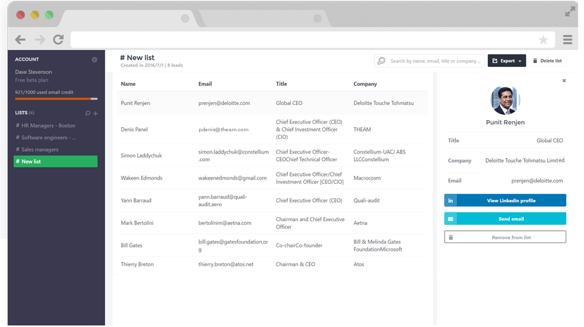Click the fullscreen expand arrows icon
The width and height of the screenshot is (584, 327).
point(570,12)
